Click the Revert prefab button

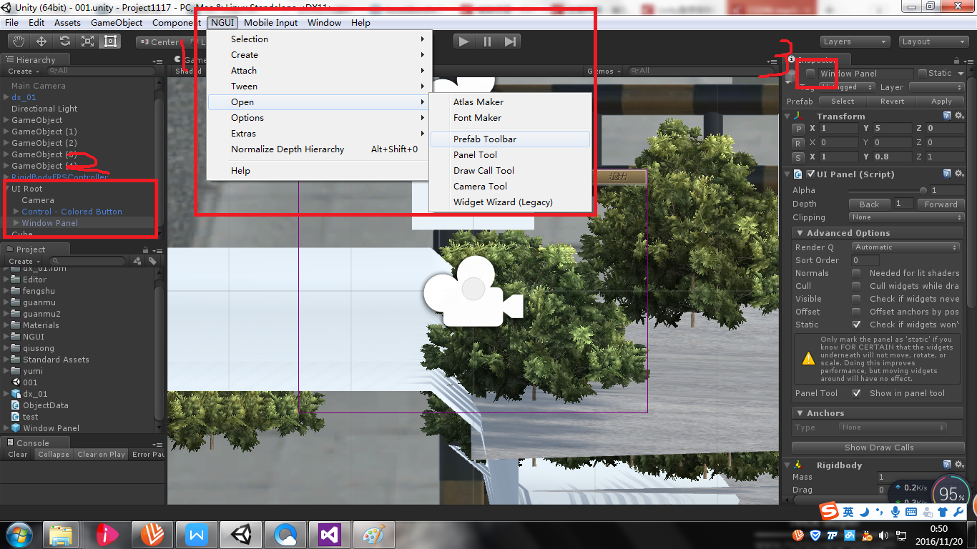click(892, 102)
